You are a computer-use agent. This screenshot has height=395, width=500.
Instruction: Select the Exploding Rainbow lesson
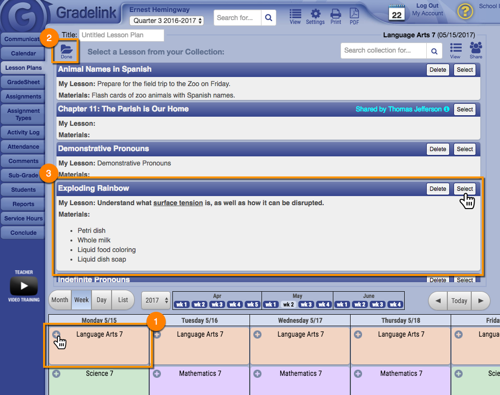(x=465, y=189)
